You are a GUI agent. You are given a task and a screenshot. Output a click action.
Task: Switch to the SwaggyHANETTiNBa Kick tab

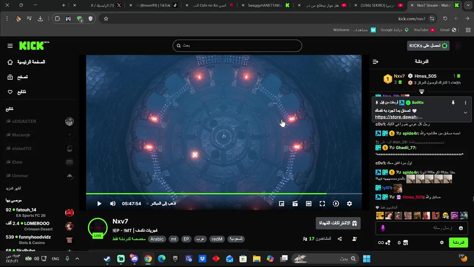click(267, 5)
